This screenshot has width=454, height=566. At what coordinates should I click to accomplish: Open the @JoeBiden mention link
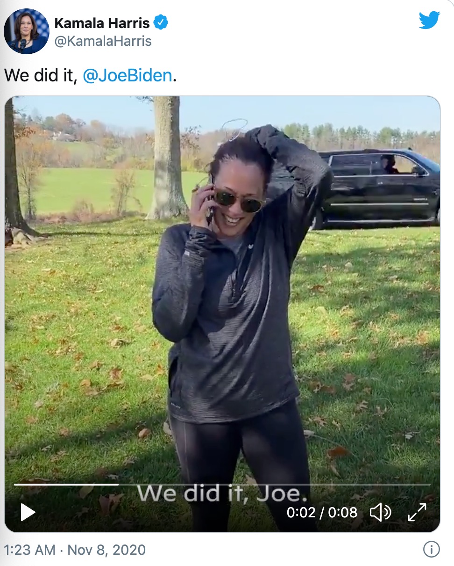[x=128, y=75]
